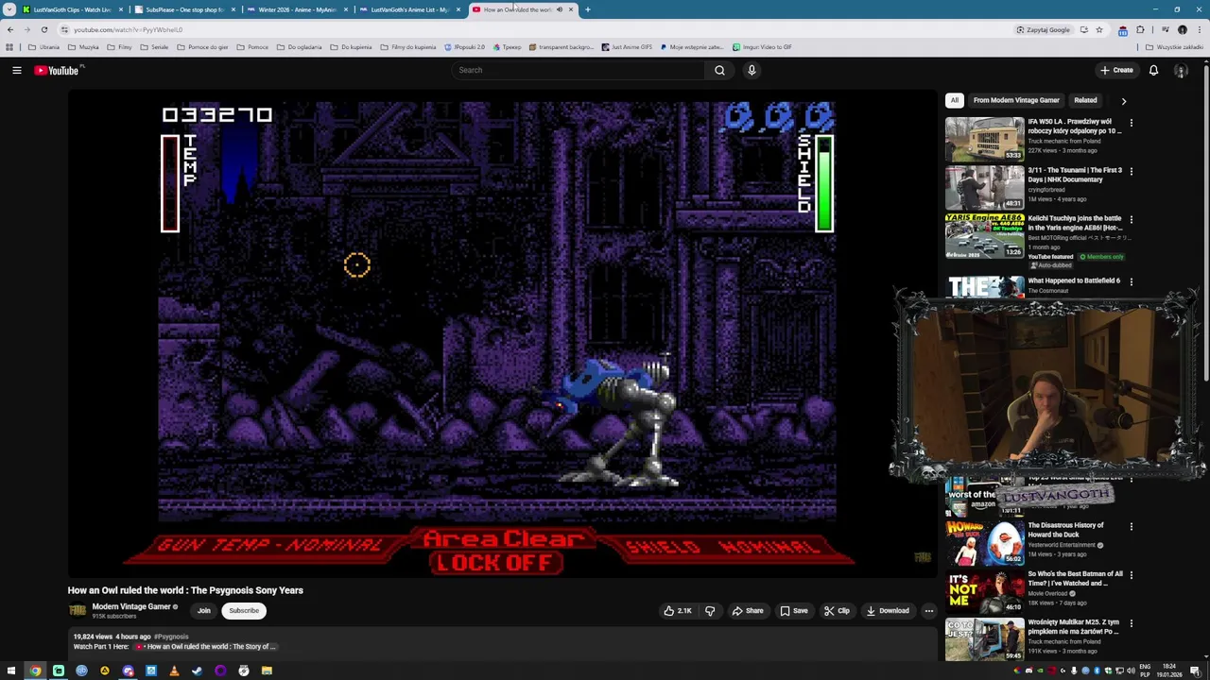The height and width of the screenshot is (680, 1210).
Task: Open Chrome from the Windows taskbar
Action: point(35,671)
